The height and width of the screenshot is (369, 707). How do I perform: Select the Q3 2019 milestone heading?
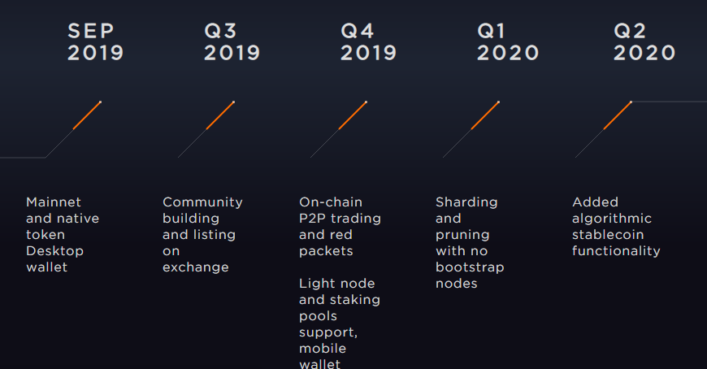(232, 42)
